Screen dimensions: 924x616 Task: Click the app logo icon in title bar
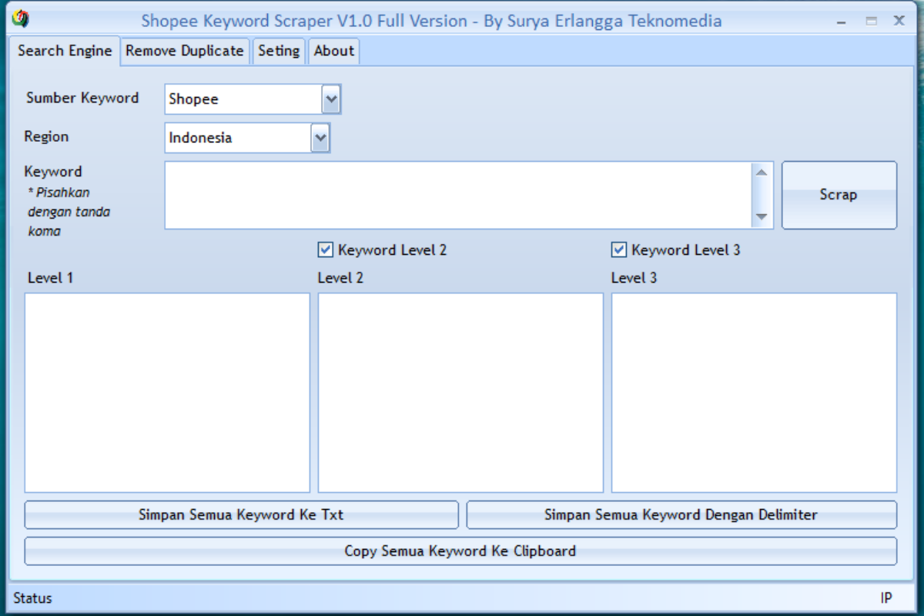21,19
